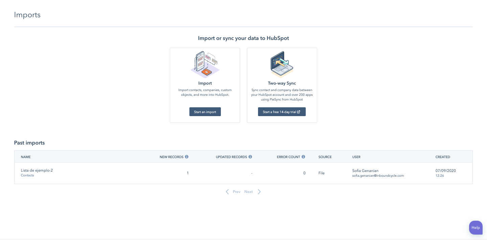Click the Error Count info icon
Screen dimensions: 487x240
point(303,157)
